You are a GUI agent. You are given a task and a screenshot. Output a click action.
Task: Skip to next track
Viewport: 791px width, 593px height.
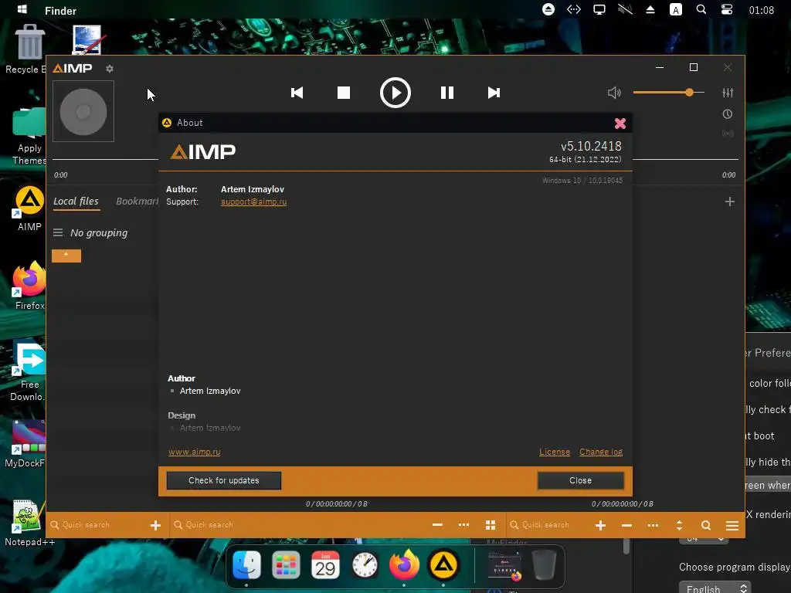(494, 93)
